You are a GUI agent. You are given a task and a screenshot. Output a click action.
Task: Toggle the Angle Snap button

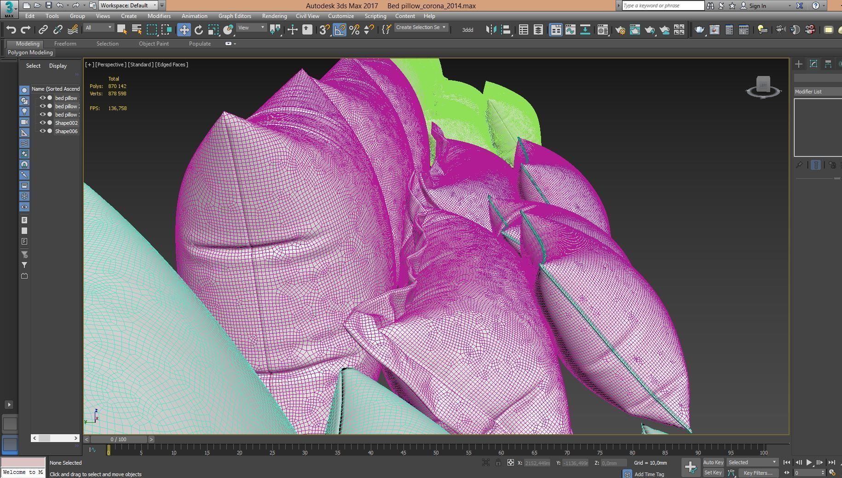[x=339, y=30]
